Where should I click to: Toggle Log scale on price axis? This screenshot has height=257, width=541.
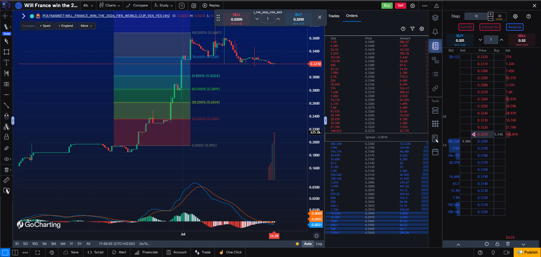coord(319,244)
